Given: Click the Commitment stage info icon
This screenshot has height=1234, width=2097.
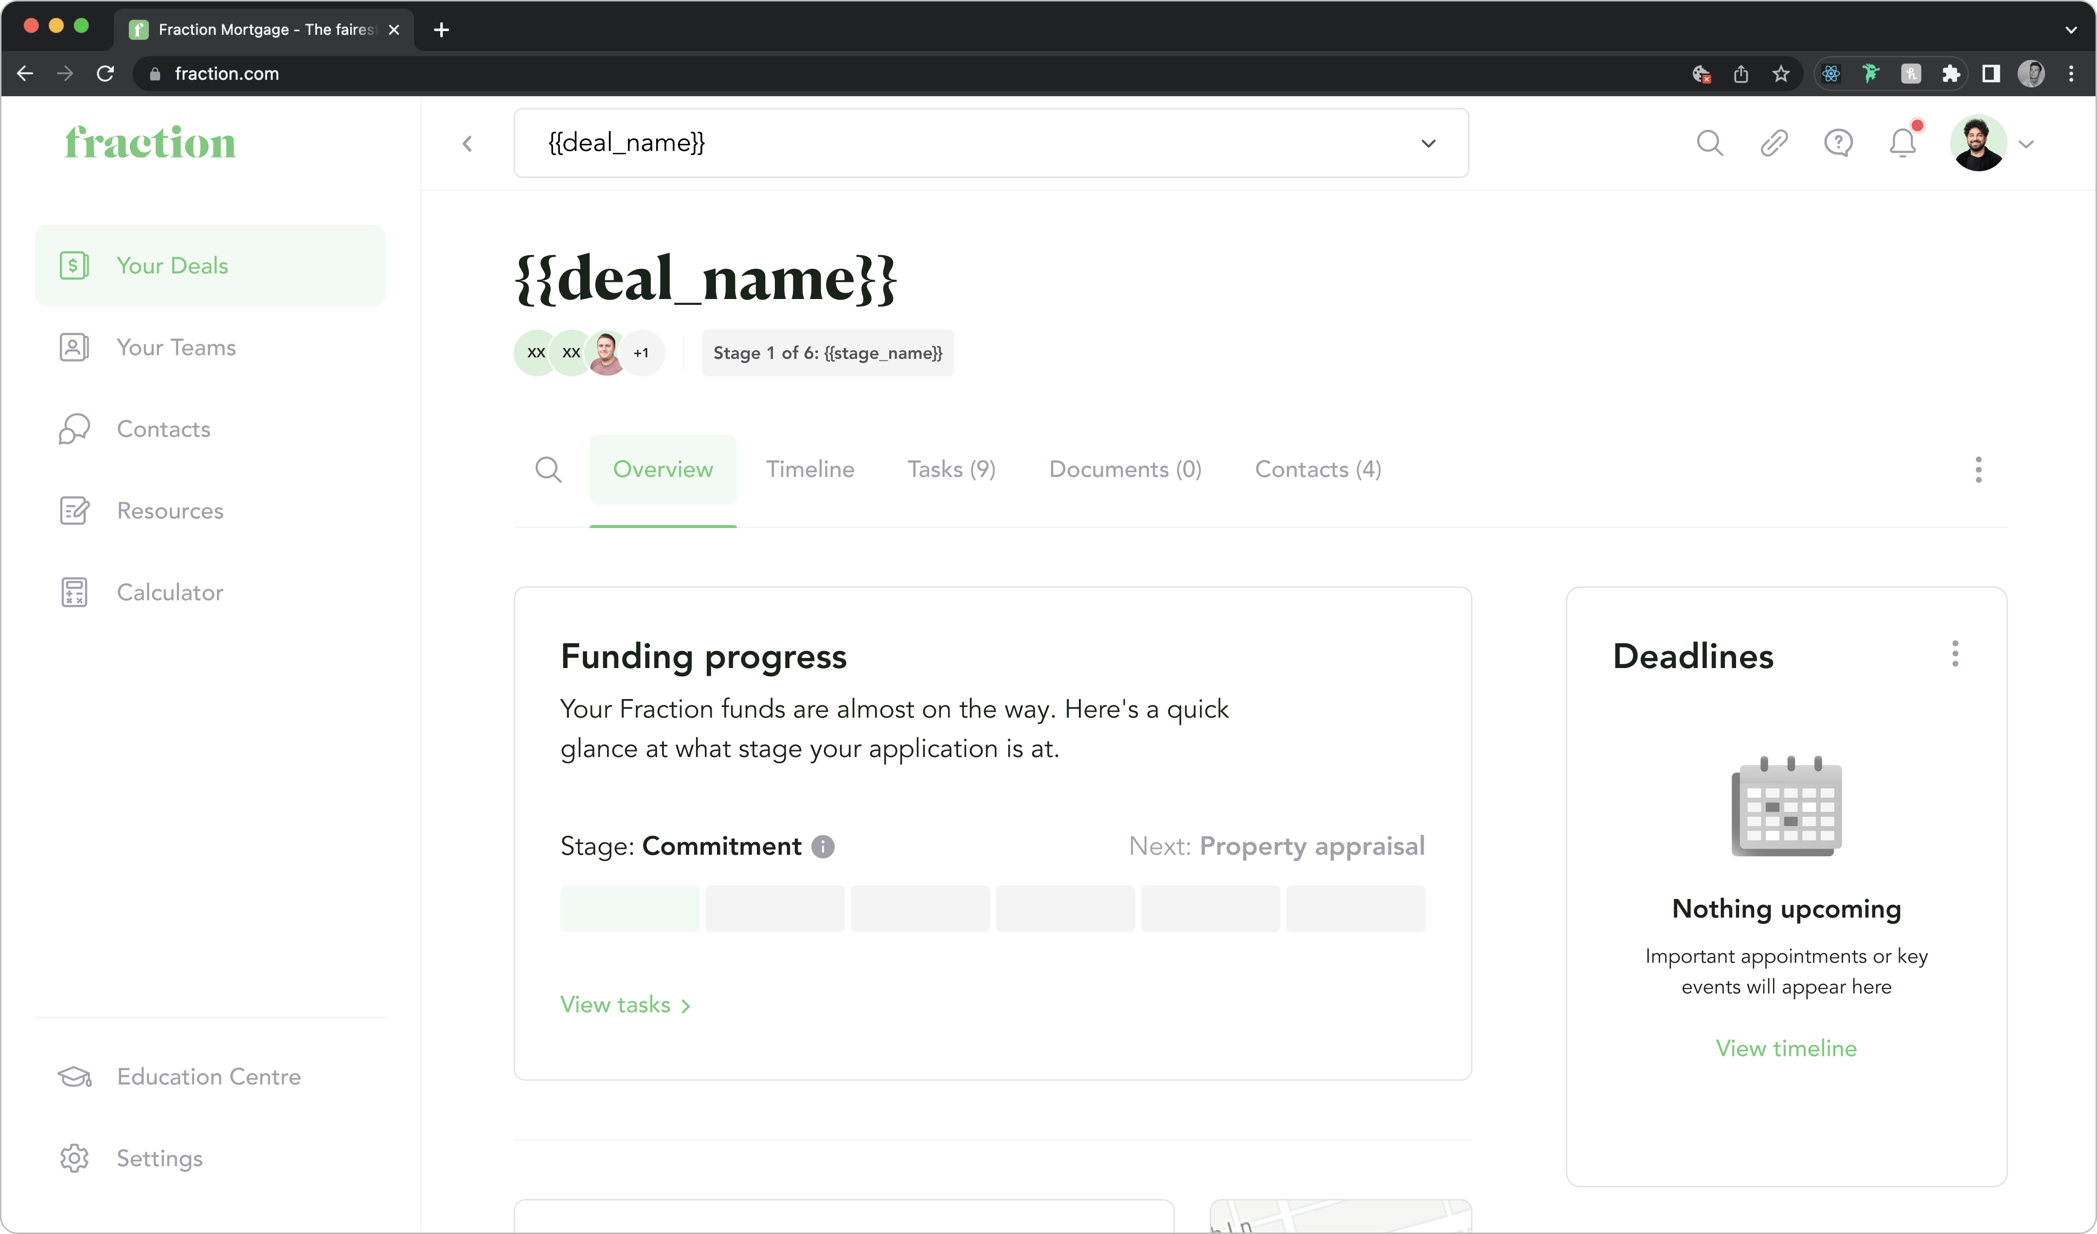Looking at the screenshot, I should [822, 846].
